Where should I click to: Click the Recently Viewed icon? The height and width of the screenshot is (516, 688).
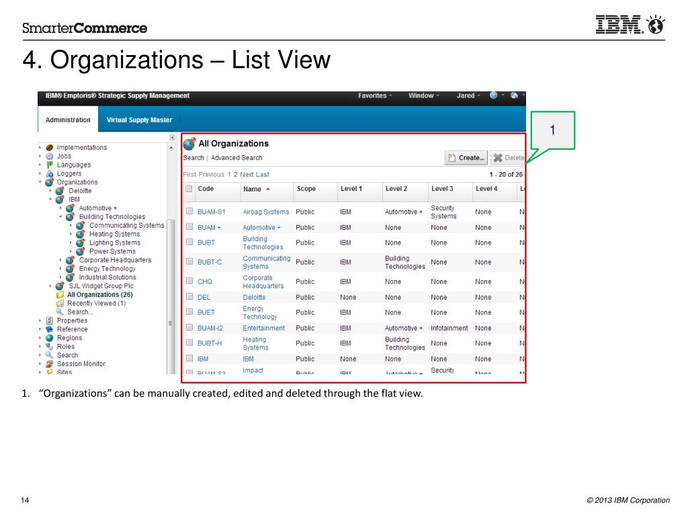(60, 303)
